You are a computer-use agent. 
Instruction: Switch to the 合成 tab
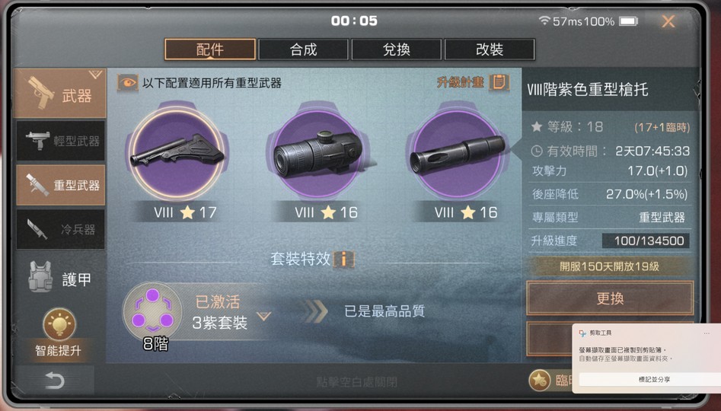point(304,49)
